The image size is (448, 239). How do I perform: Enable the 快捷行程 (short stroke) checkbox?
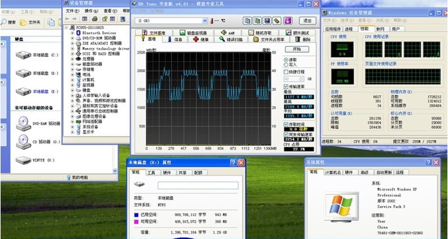tap(286, 72)
